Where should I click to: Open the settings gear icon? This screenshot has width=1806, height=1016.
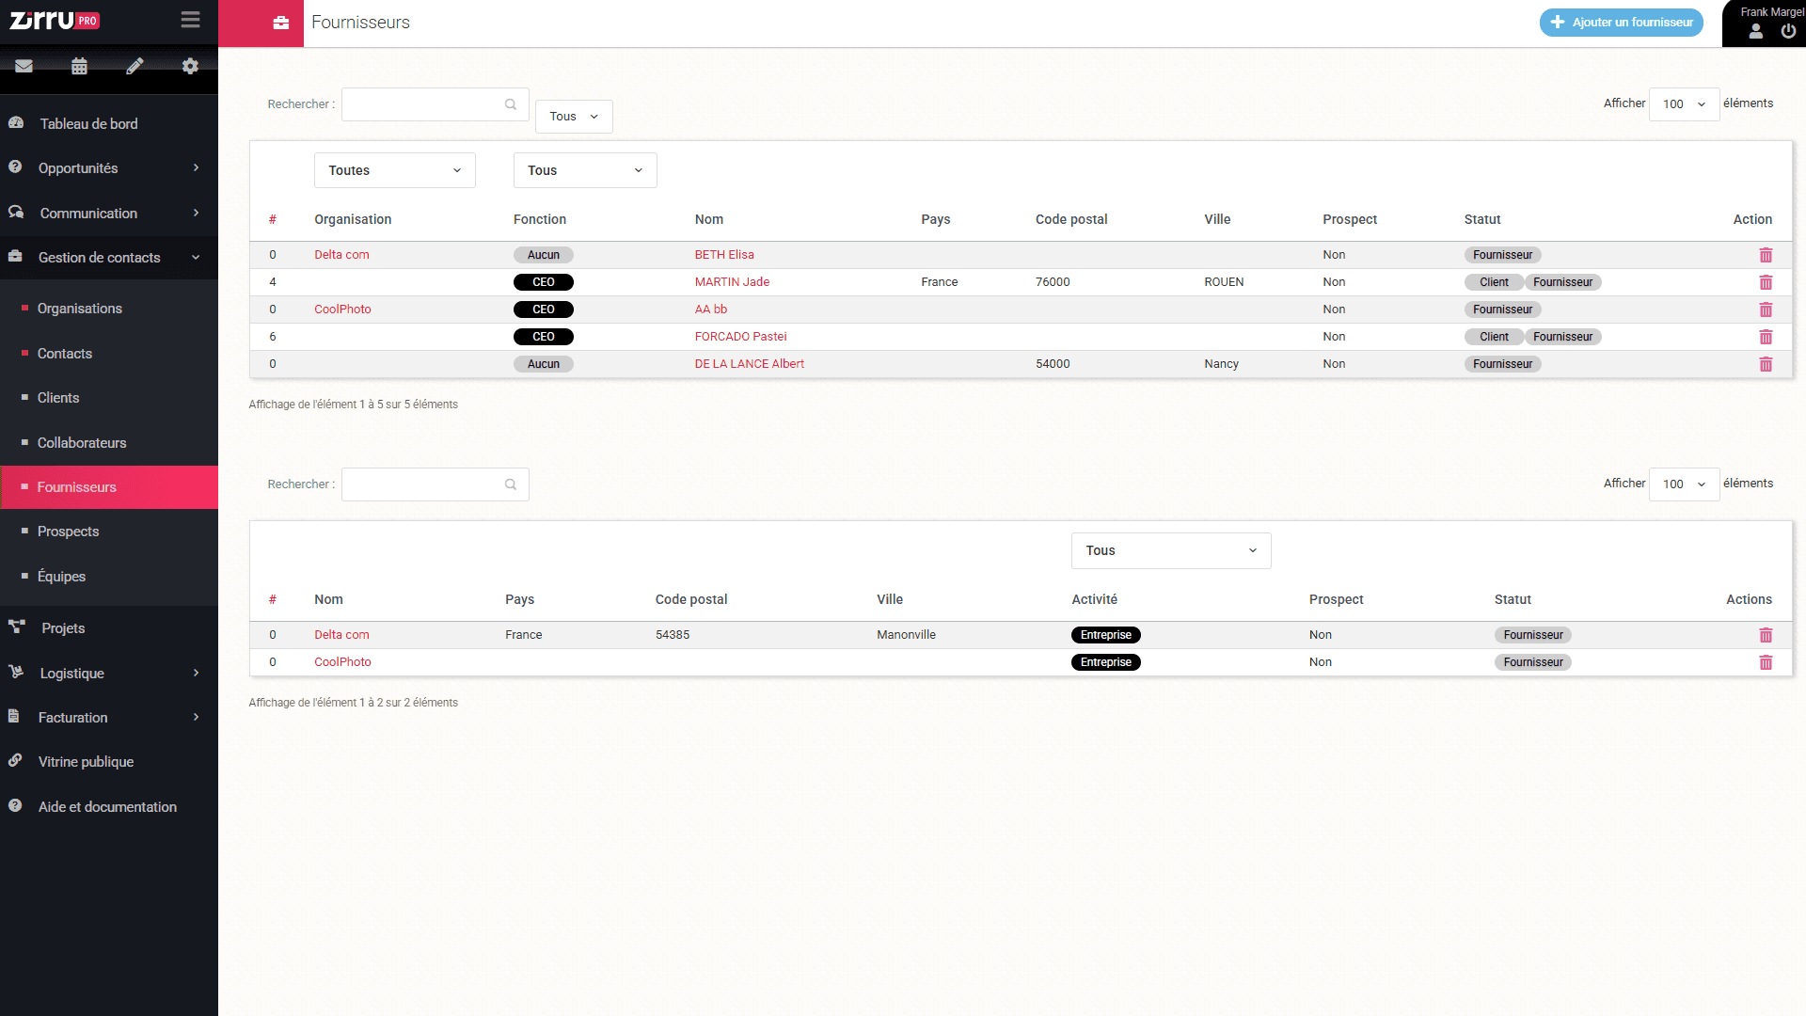pos(190,66)
